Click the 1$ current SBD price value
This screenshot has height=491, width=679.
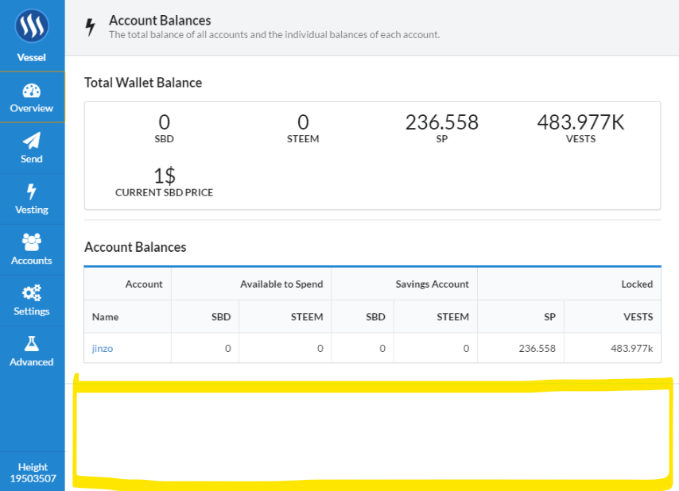[165, 176]
